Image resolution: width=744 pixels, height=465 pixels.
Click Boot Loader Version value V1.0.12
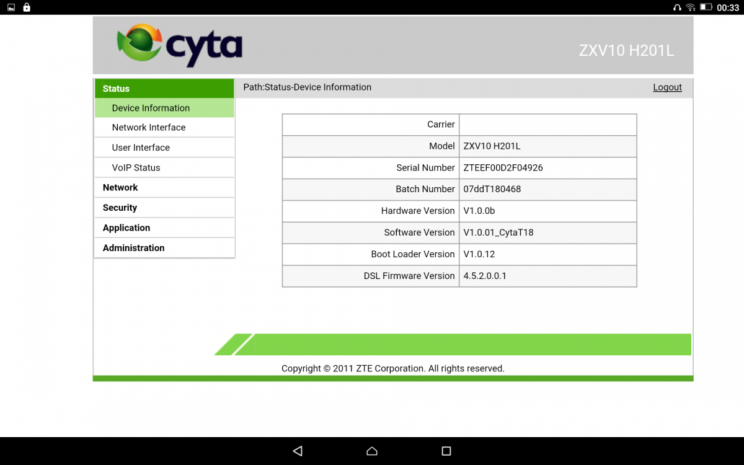(479, 254)
